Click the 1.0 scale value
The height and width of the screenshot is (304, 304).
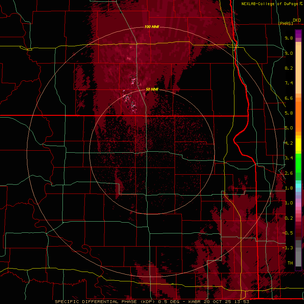point(289,203)
